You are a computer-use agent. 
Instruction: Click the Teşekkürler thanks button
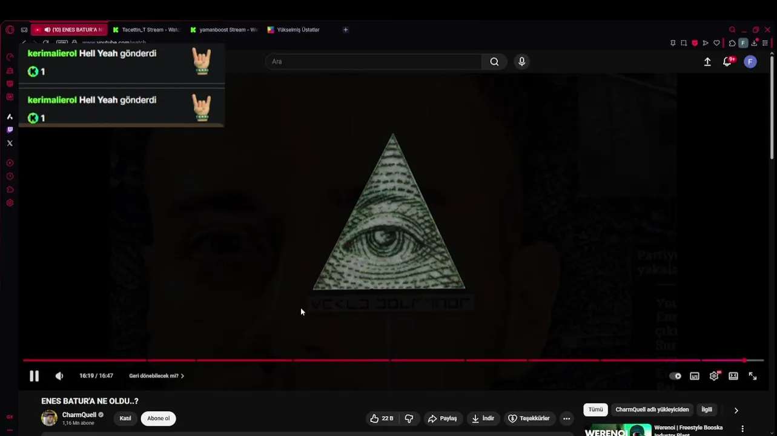point(529,418)
